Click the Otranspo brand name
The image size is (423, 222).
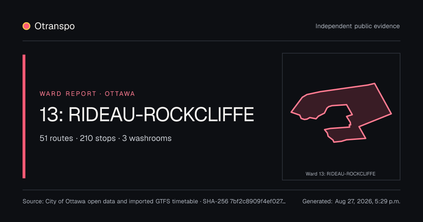(x=55, y=26)
